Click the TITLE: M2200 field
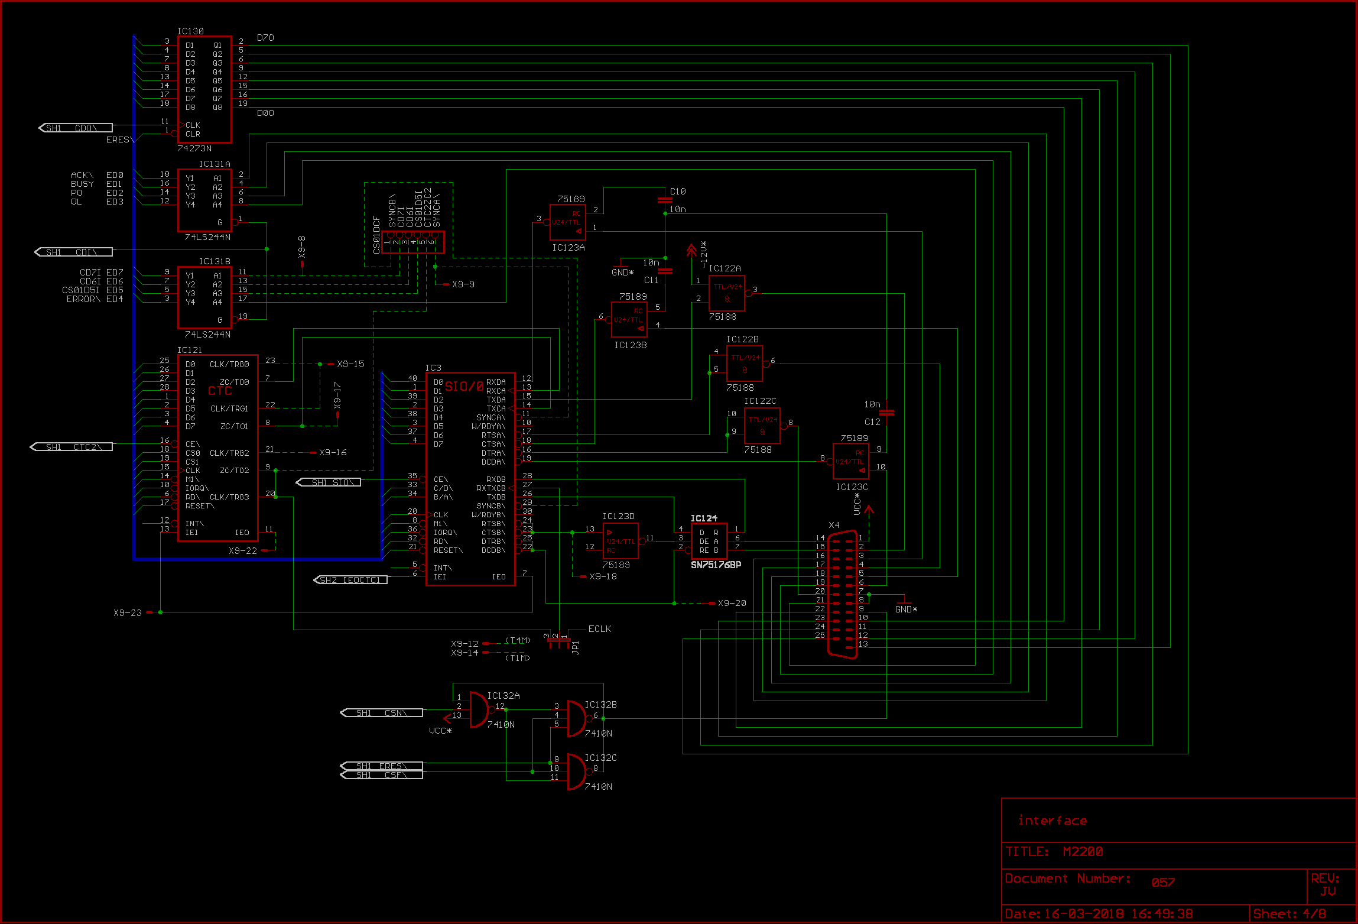The height and width of the screenshot is (924, 1358). [1054, 852]
